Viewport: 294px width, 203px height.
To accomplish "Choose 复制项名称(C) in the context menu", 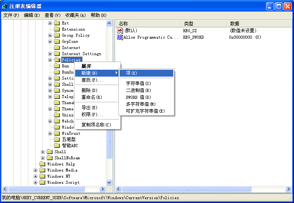I will [97, 125].
